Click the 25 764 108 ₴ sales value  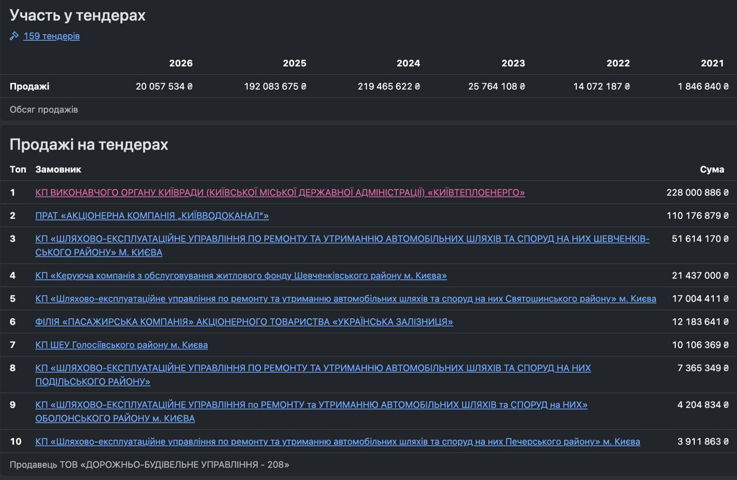(x=497, y=86)
